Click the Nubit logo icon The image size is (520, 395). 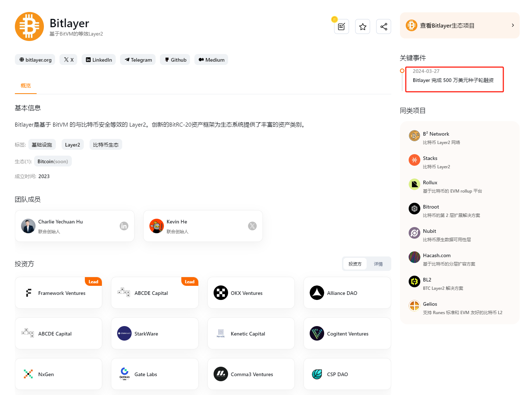(414, 233)
